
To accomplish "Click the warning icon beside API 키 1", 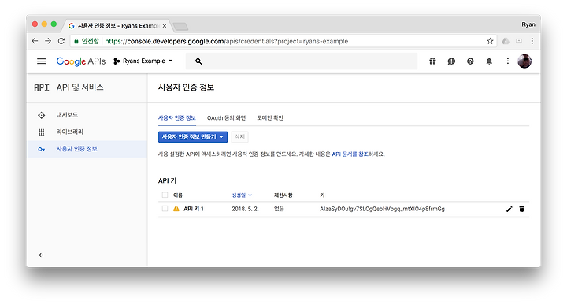I will pyautogui.click(x=176, y=209).
